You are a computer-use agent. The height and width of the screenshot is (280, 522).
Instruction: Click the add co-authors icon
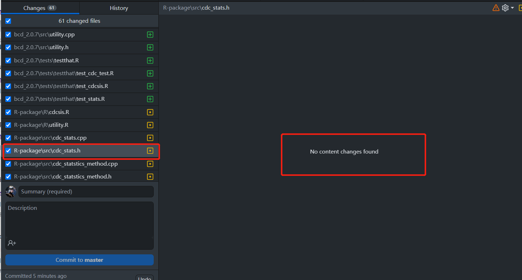(12, 243)
